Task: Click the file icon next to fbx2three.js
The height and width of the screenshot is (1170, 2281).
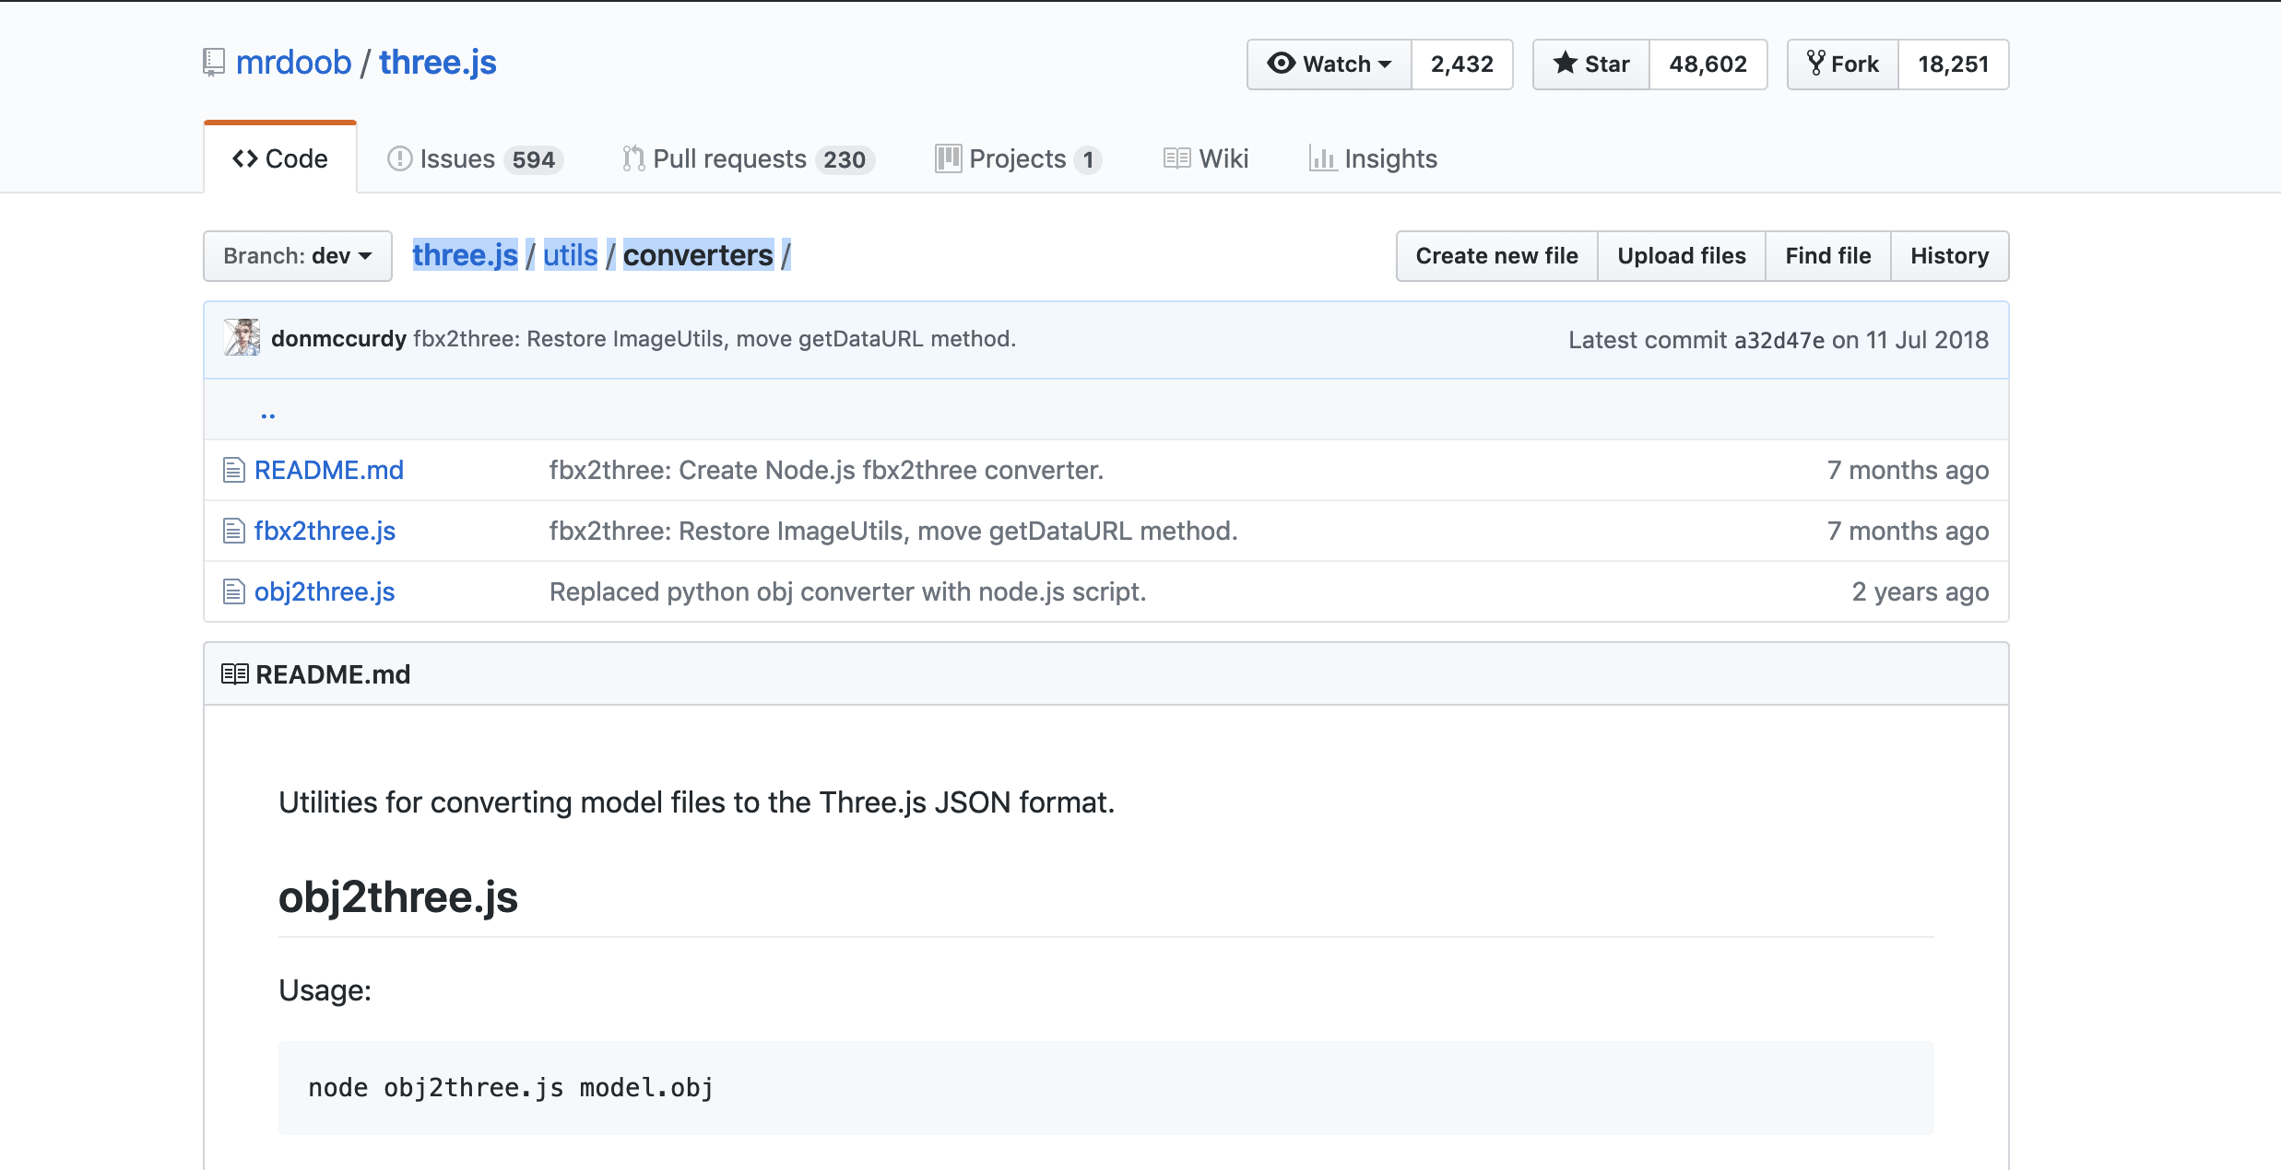Action: click(x=233, y=531)
